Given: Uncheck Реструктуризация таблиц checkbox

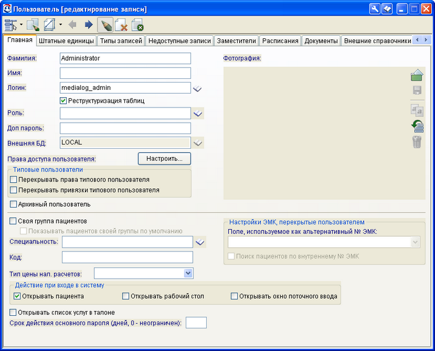Looking at the screenshot, I should coord(63,101).
